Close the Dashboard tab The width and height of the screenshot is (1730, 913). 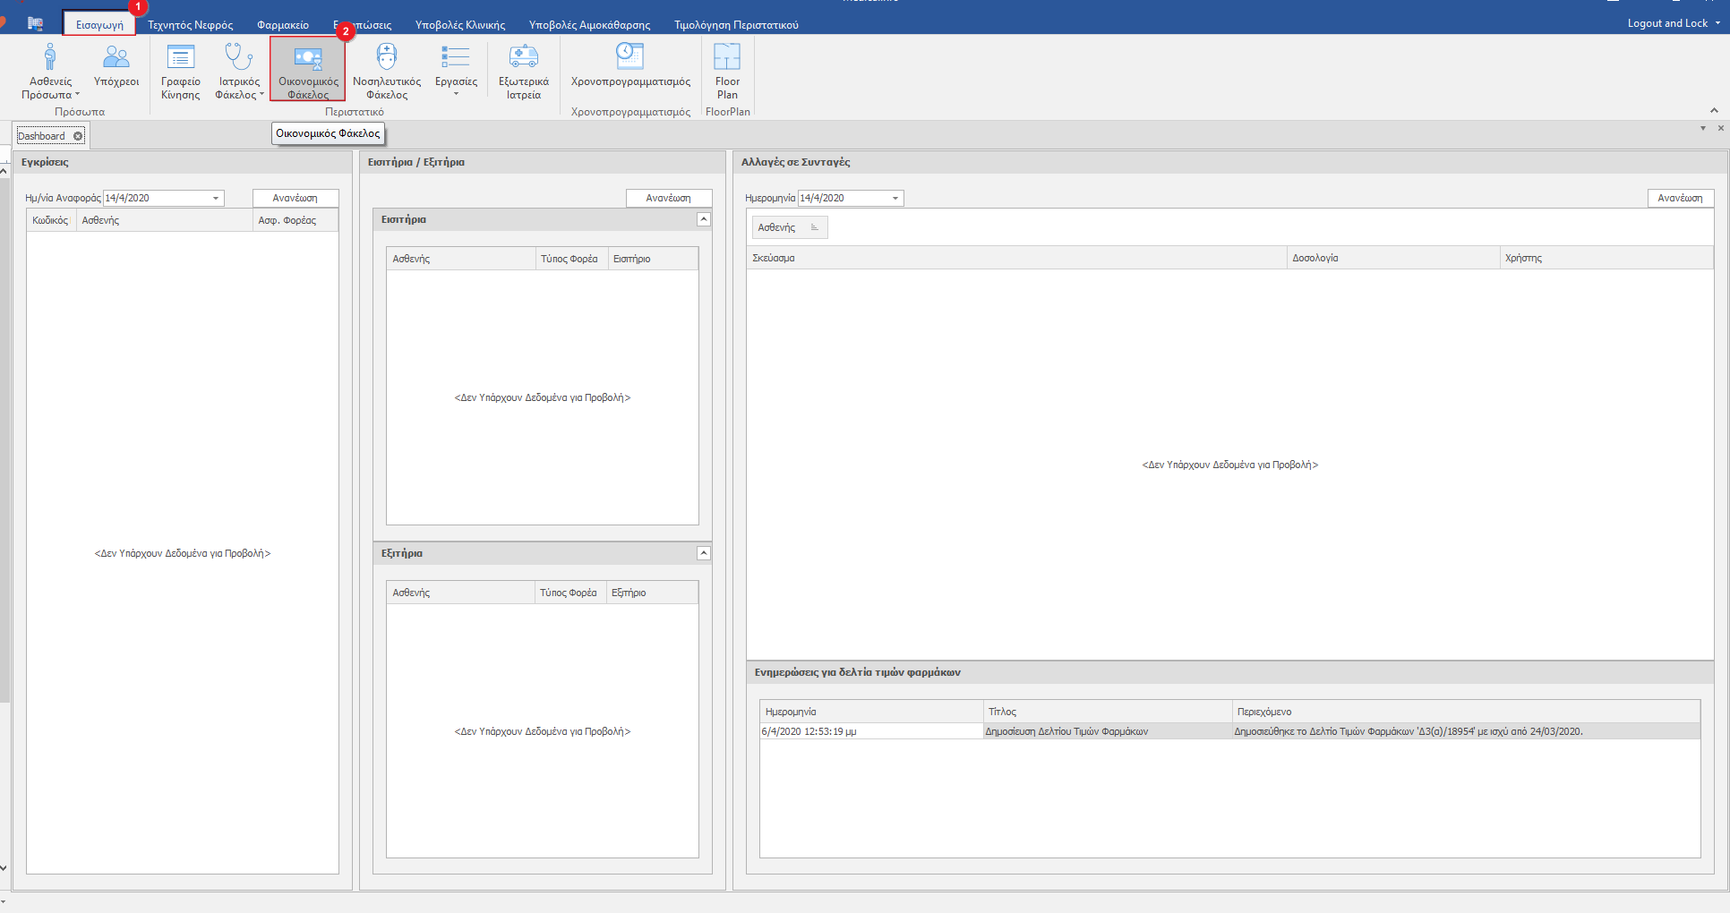[78, 136]
